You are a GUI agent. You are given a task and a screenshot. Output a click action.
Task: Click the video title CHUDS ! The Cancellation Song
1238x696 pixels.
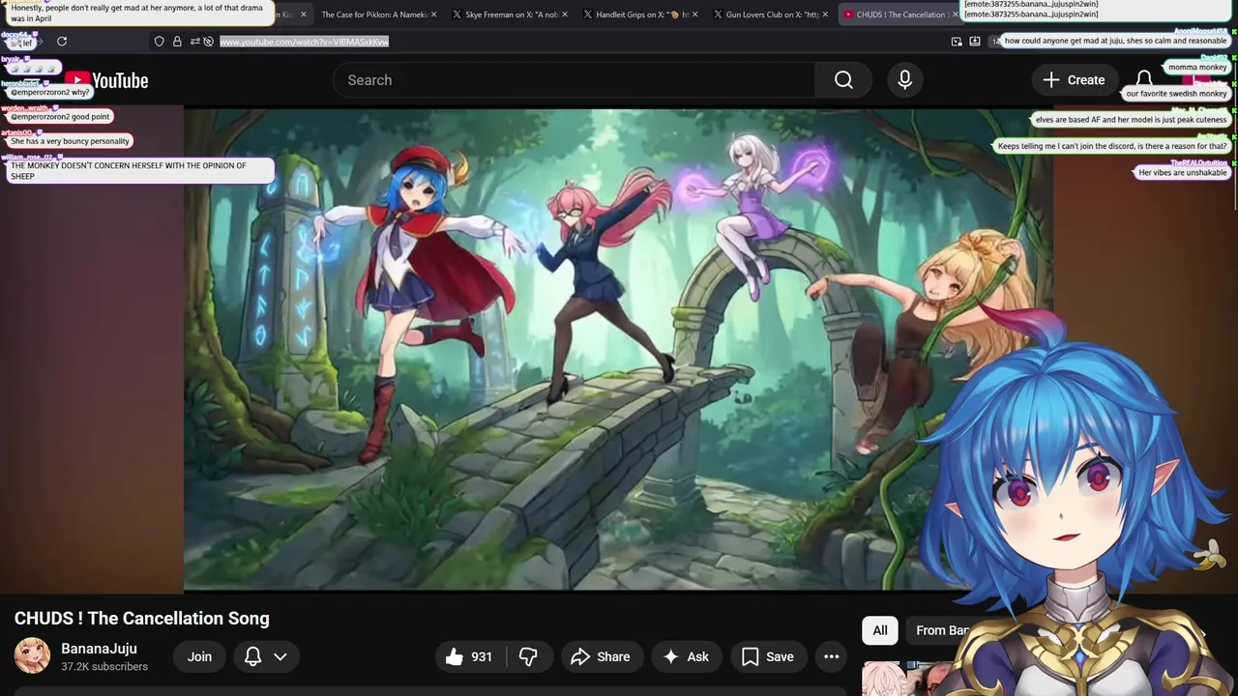click(x=142, y=619)
